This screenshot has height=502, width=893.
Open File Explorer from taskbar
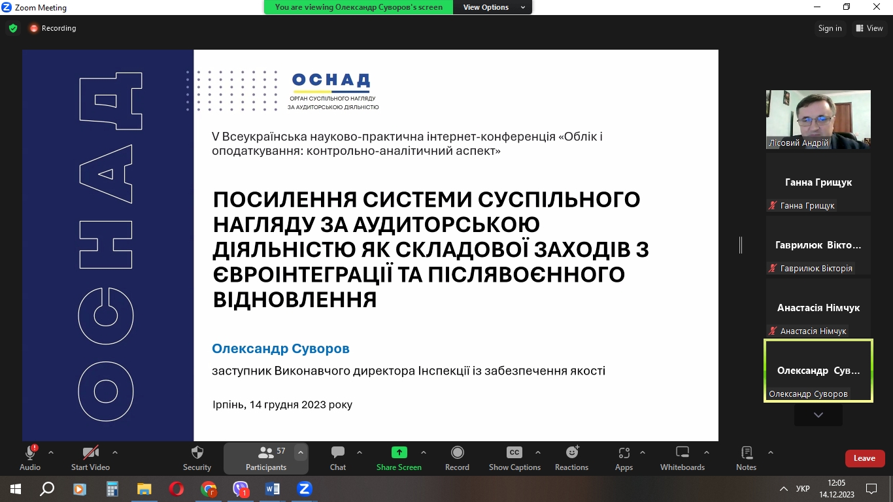[x=144, y=489]
